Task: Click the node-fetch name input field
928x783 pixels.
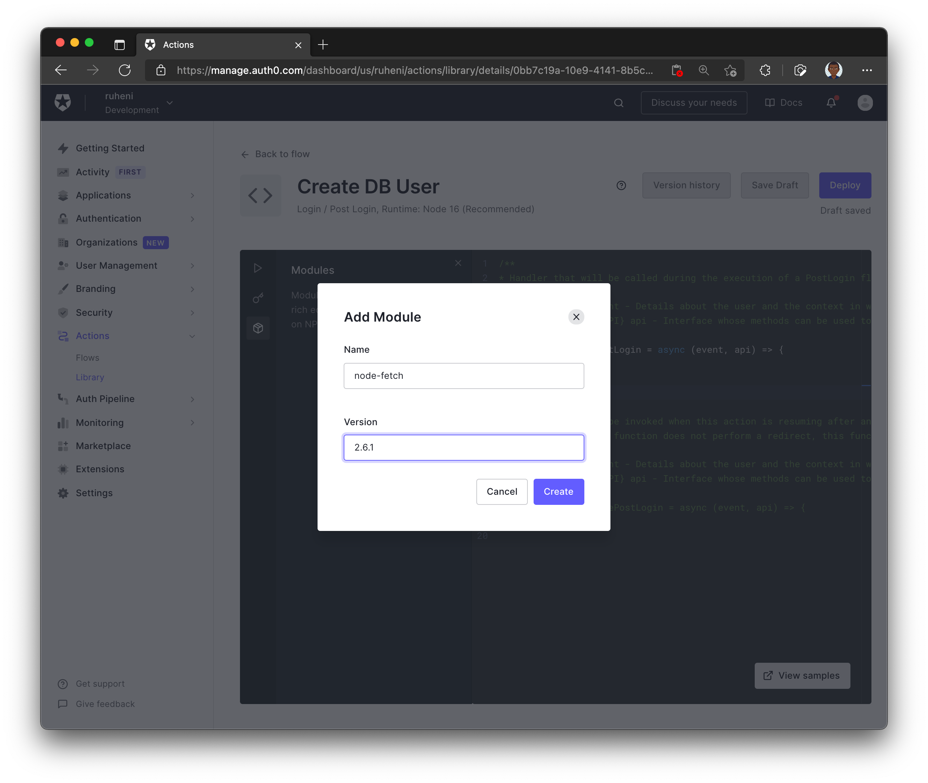Action: [x=464, y=375]
